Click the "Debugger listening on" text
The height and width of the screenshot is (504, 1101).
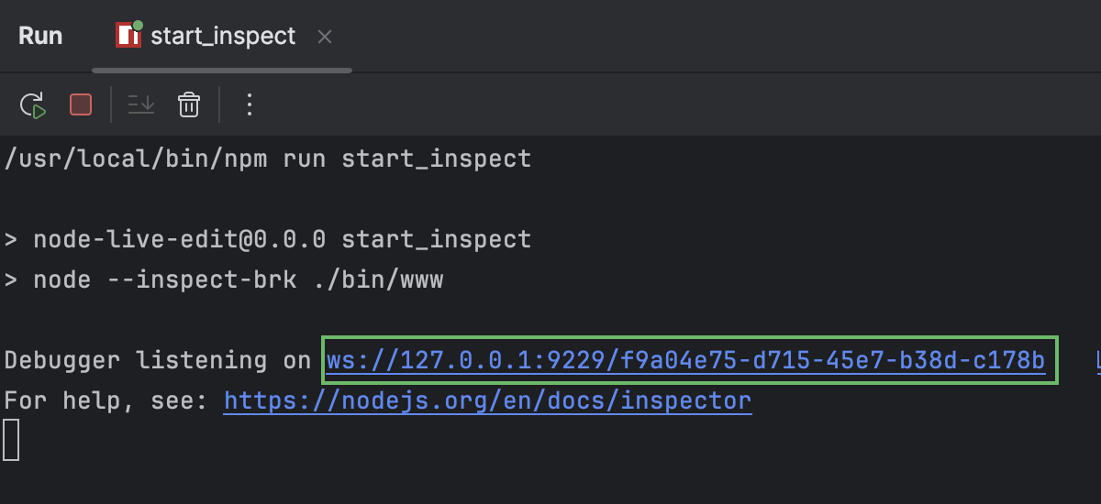tap(158, 361)
